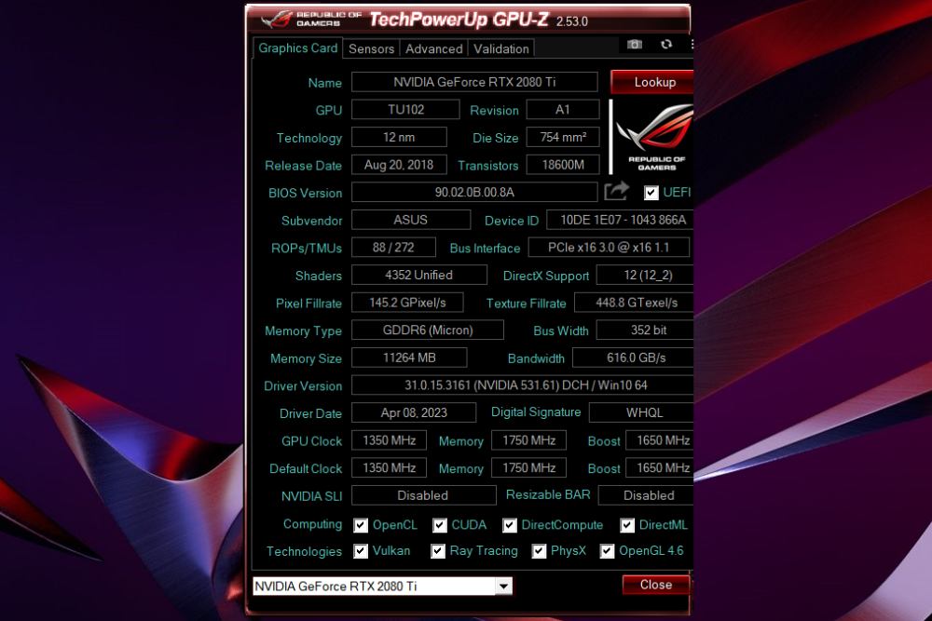Open the Validation tab
Screen dimensions: 932x621
click(x=501, y=48)
